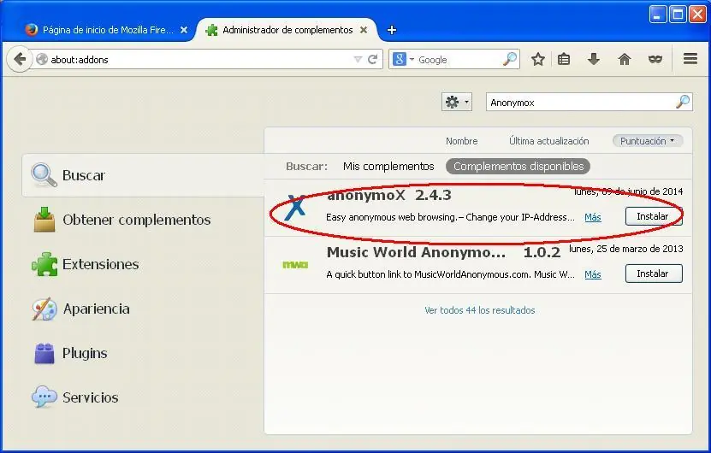Click the Buscar magnifying glass icon

pos(44,175)
